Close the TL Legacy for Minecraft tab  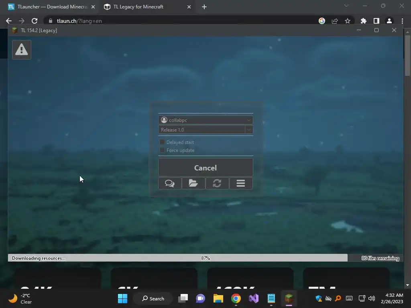pyautogui.click(x=189, y=7)
